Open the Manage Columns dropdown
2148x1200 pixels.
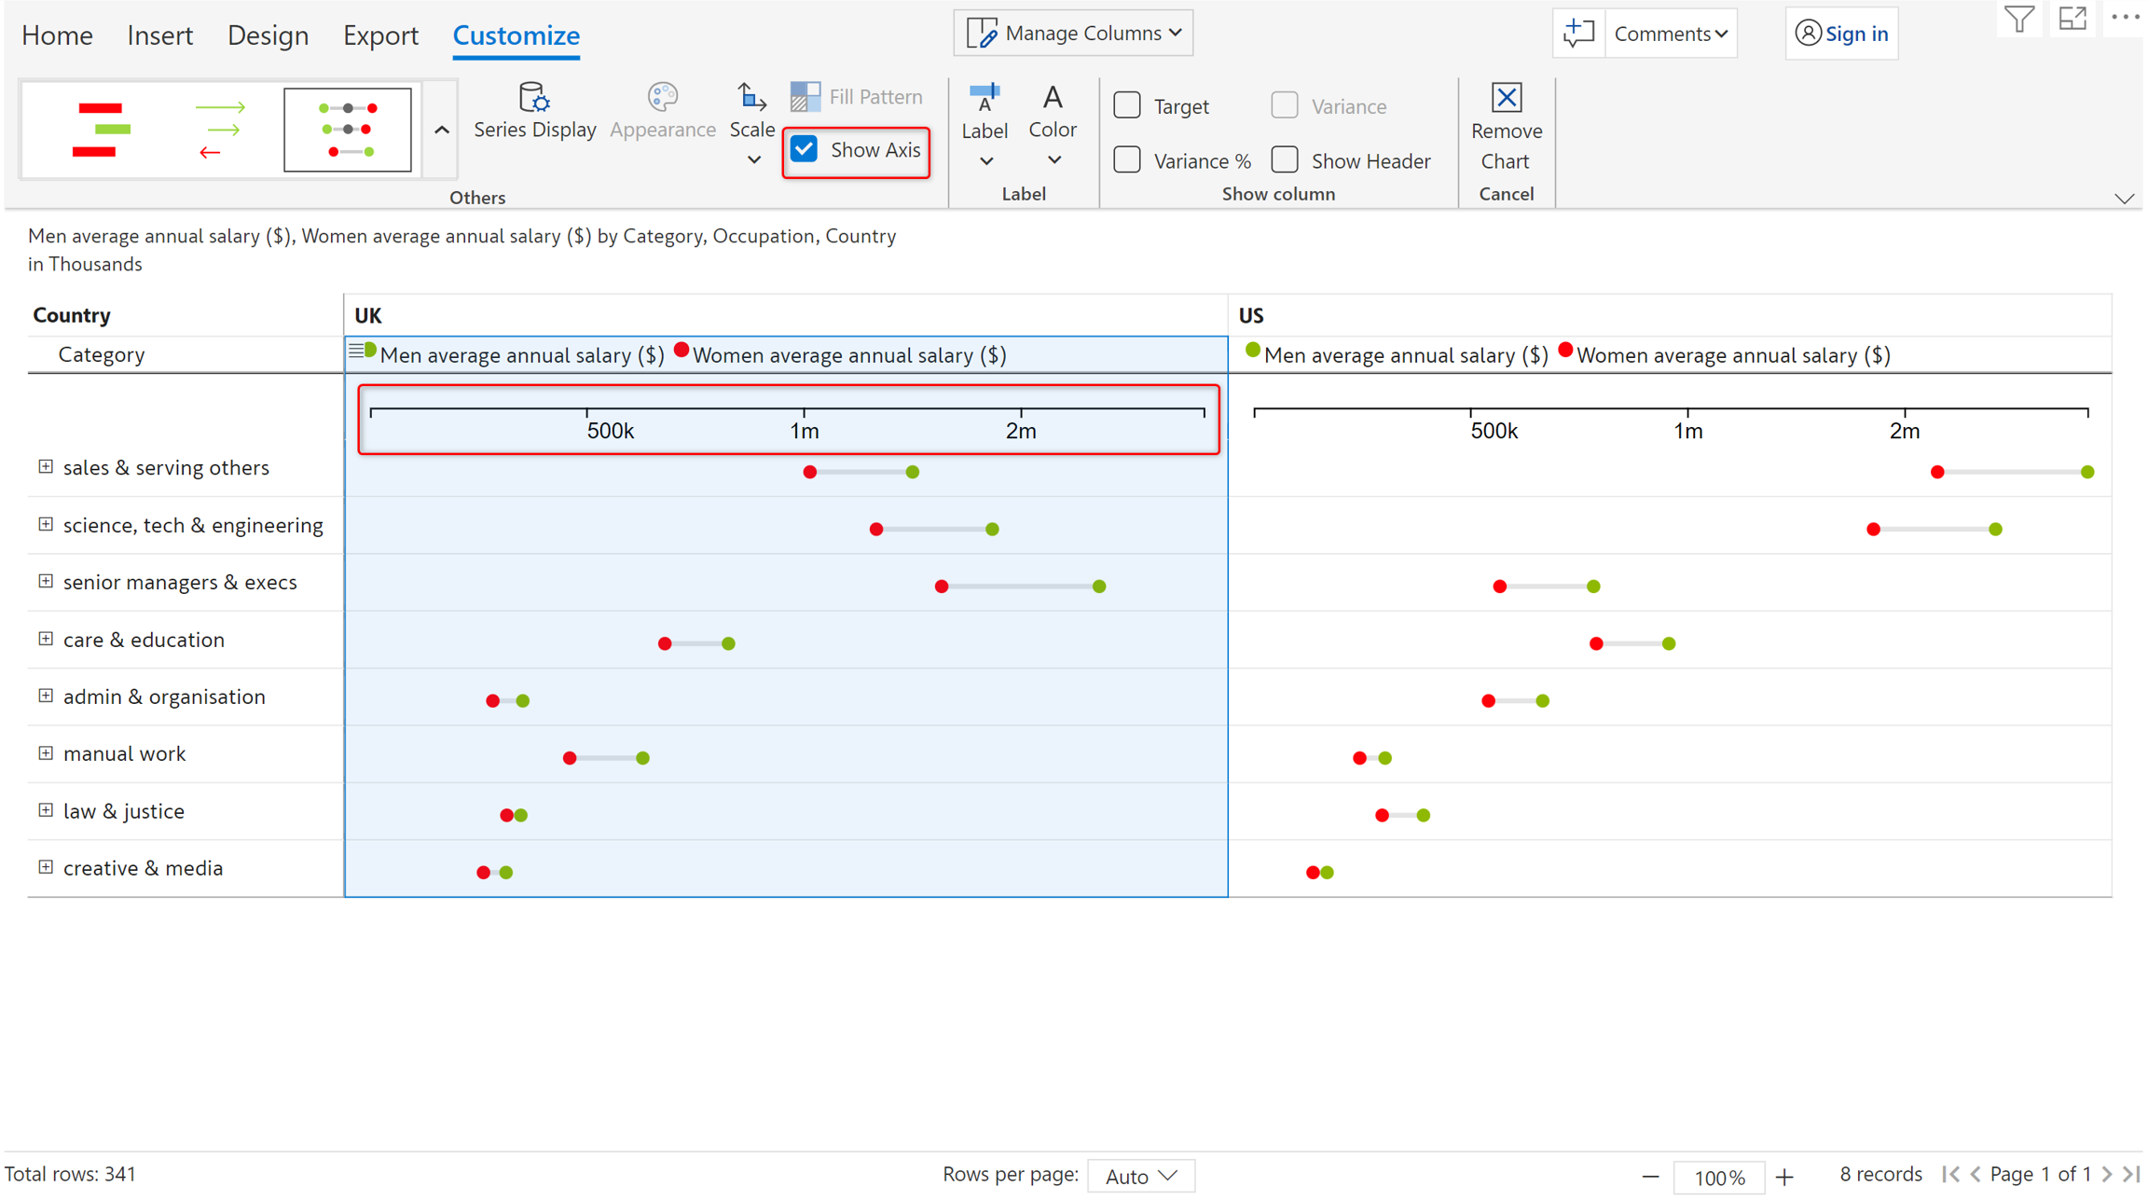pyautogui.click(x=1074, y=34)
